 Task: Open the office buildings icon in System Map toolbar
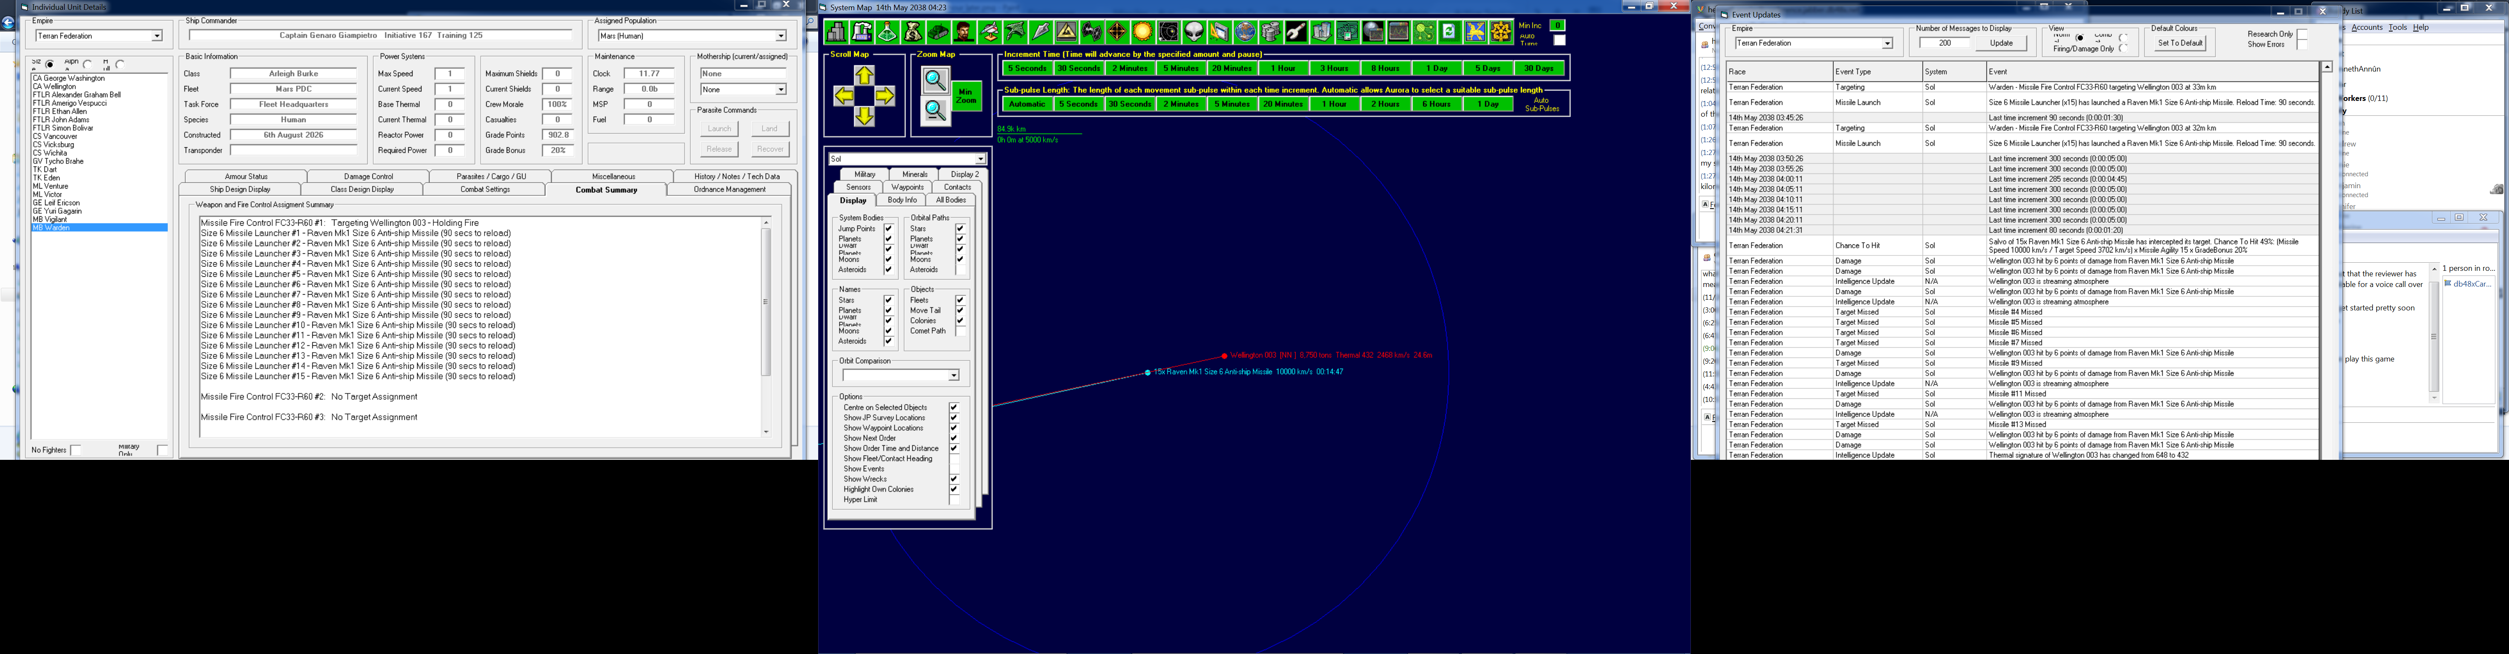(836, 32)
